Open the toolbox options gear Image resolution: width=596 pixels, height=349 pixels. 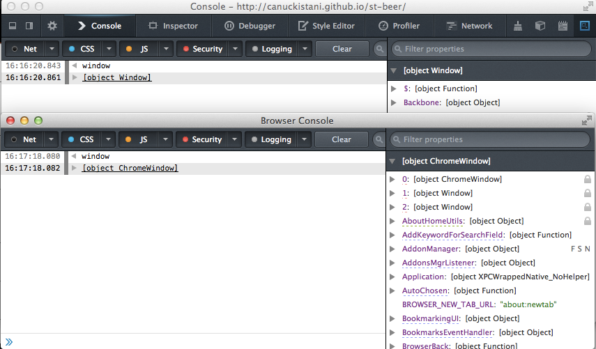click(x=52, y=26)
